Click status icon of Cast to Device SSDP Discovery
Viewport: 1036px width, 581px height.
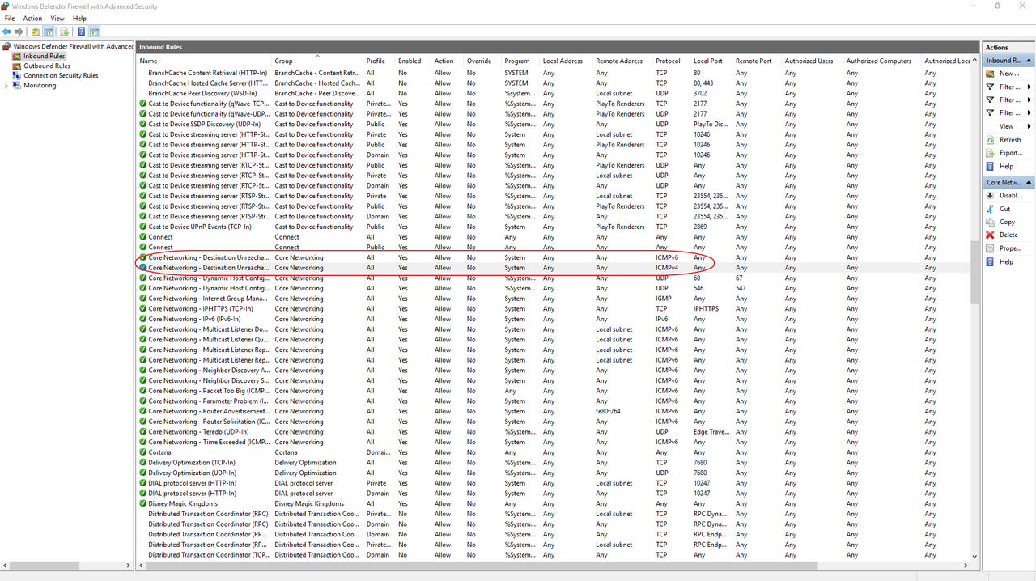pos(143,125)
